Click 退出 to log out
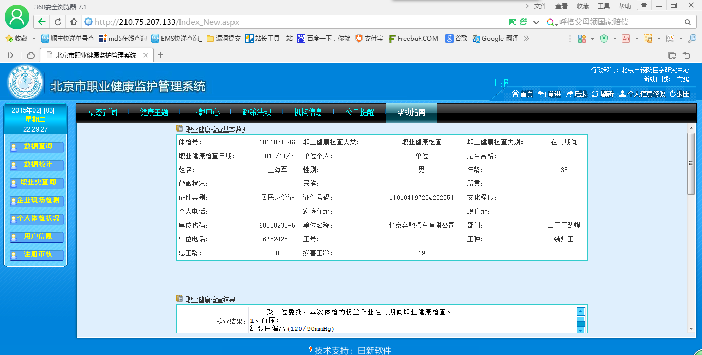This screenshot has width=702, height=355. click(680, 94)
